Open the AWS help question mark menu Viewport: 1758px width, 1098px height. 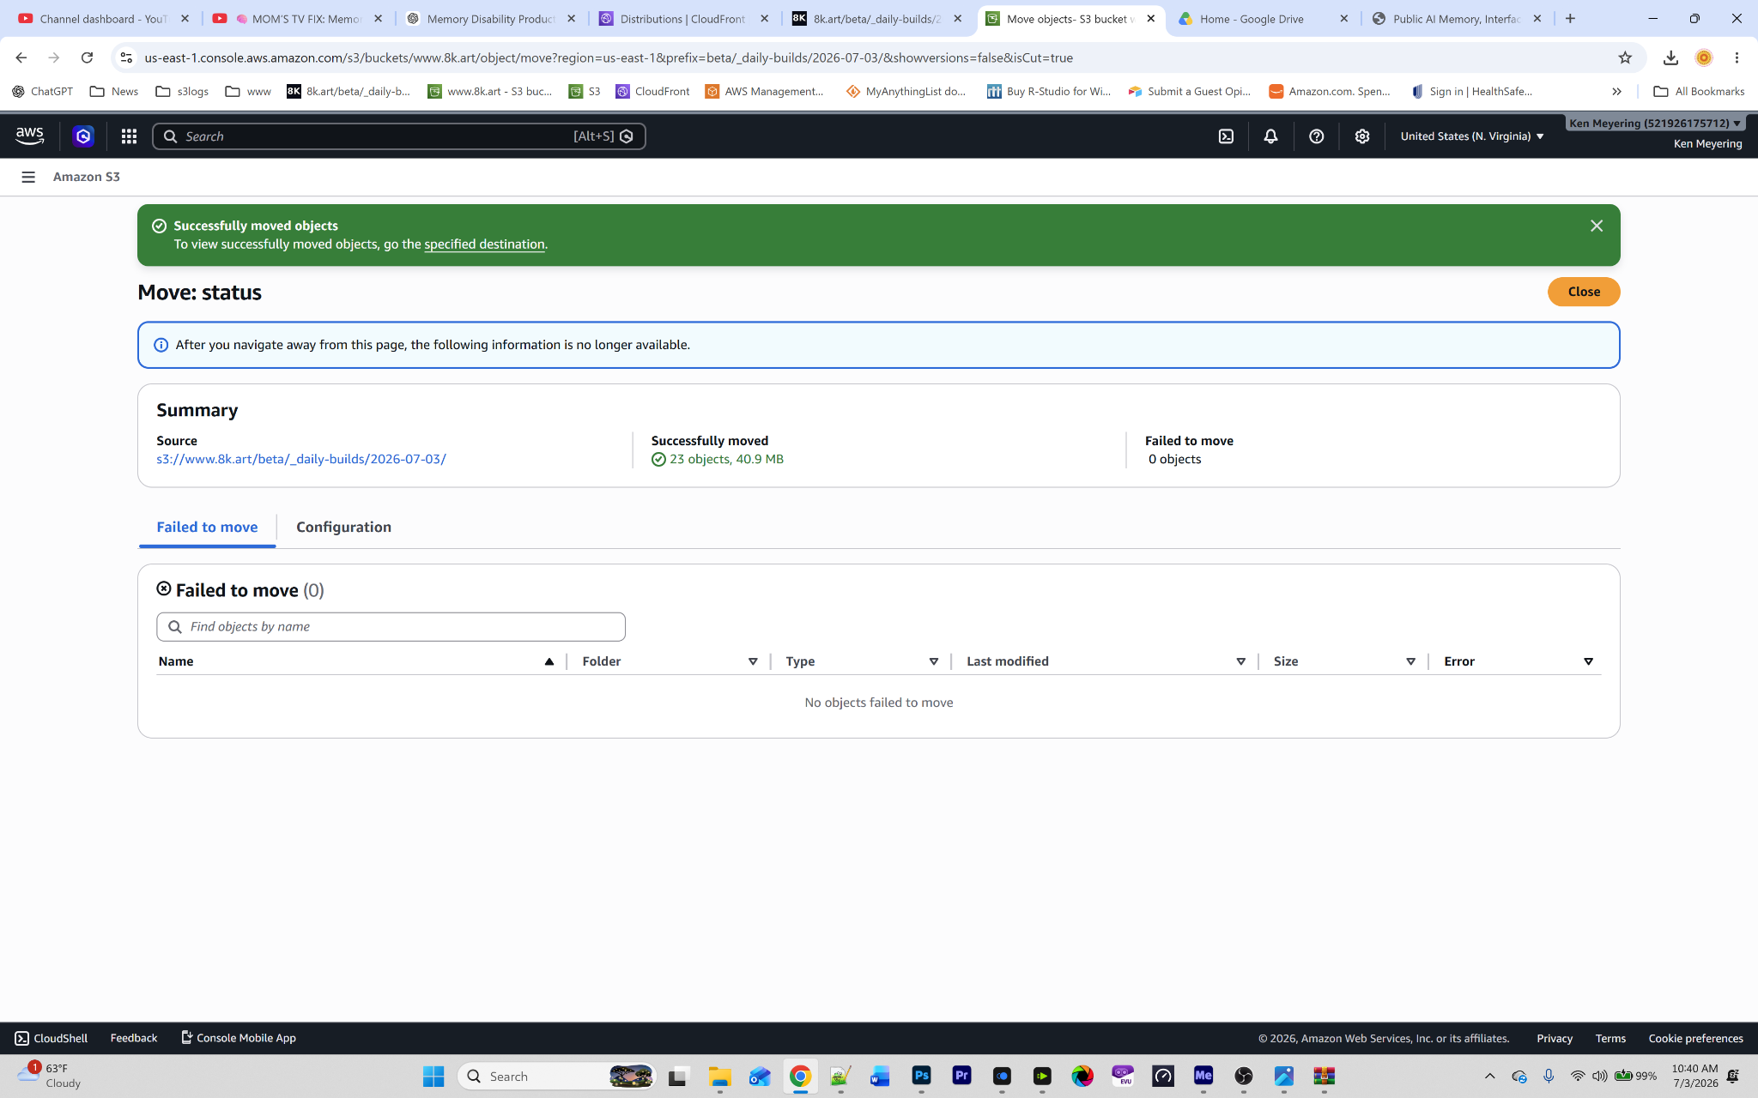click(x=1316, y=136)
